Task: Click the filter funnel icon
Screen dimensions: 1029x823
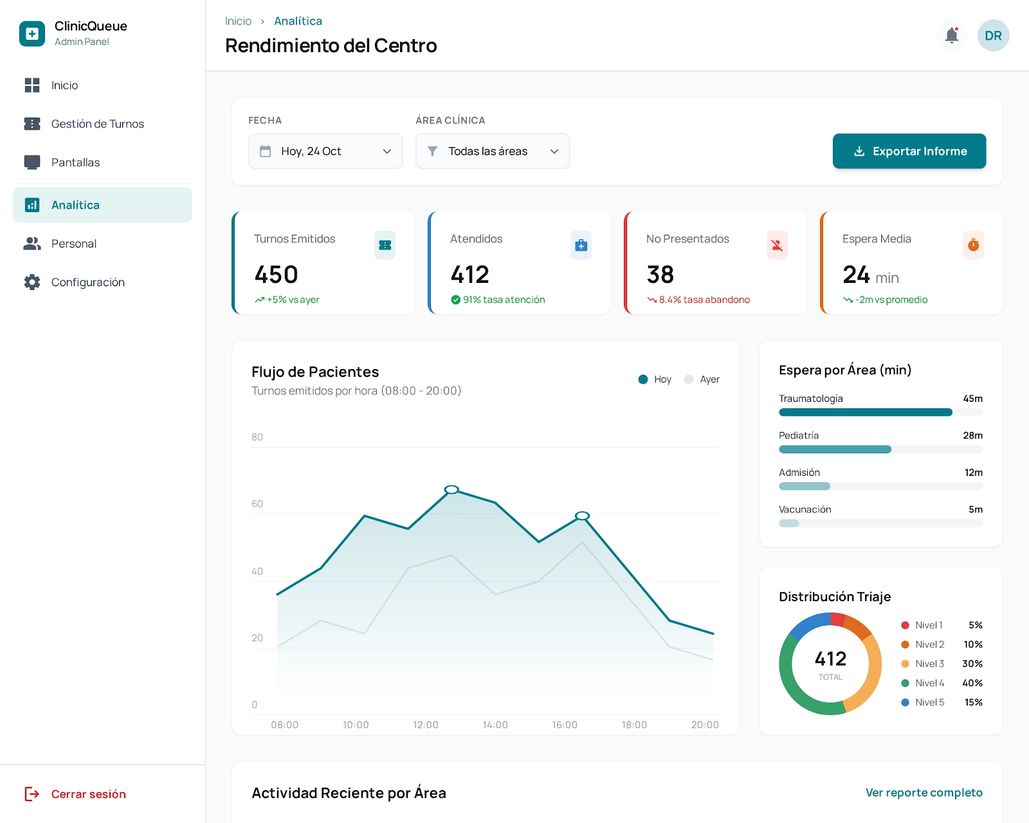Action: point(433,151)
